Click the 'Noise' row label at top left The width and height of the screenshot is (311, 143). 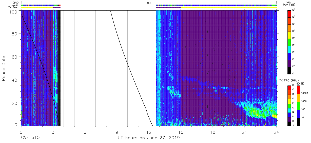click(15, 5)
